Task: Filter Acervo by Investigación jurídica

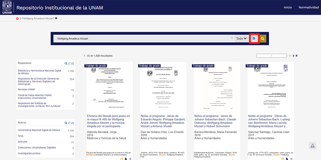Action: 29,153
